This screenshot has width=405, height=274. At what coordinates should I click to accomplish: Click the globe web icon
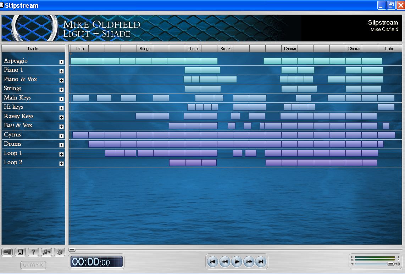(x=60, y=252)
